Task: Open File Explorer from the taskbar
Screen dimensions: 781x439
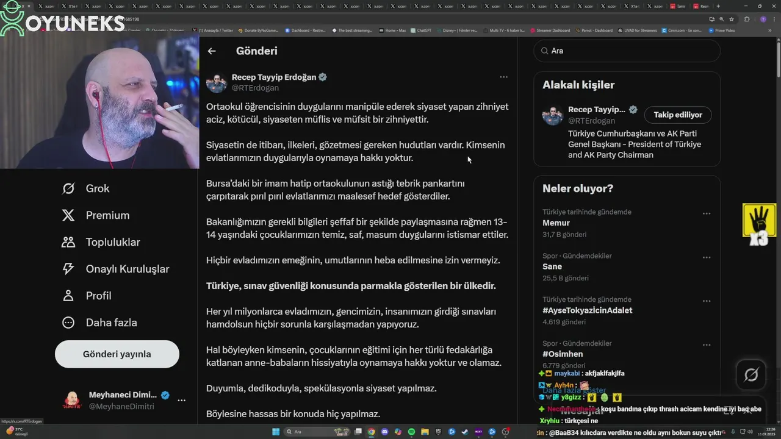Action: click(425, 432)
